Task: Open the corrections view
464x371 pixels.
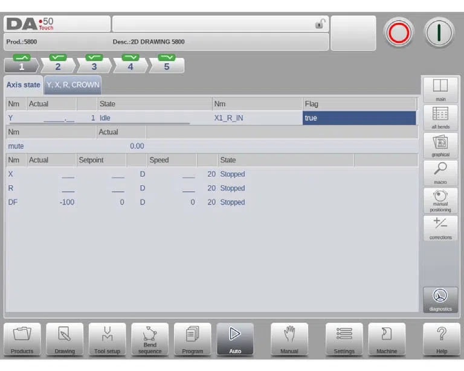Action: point(440,228)
